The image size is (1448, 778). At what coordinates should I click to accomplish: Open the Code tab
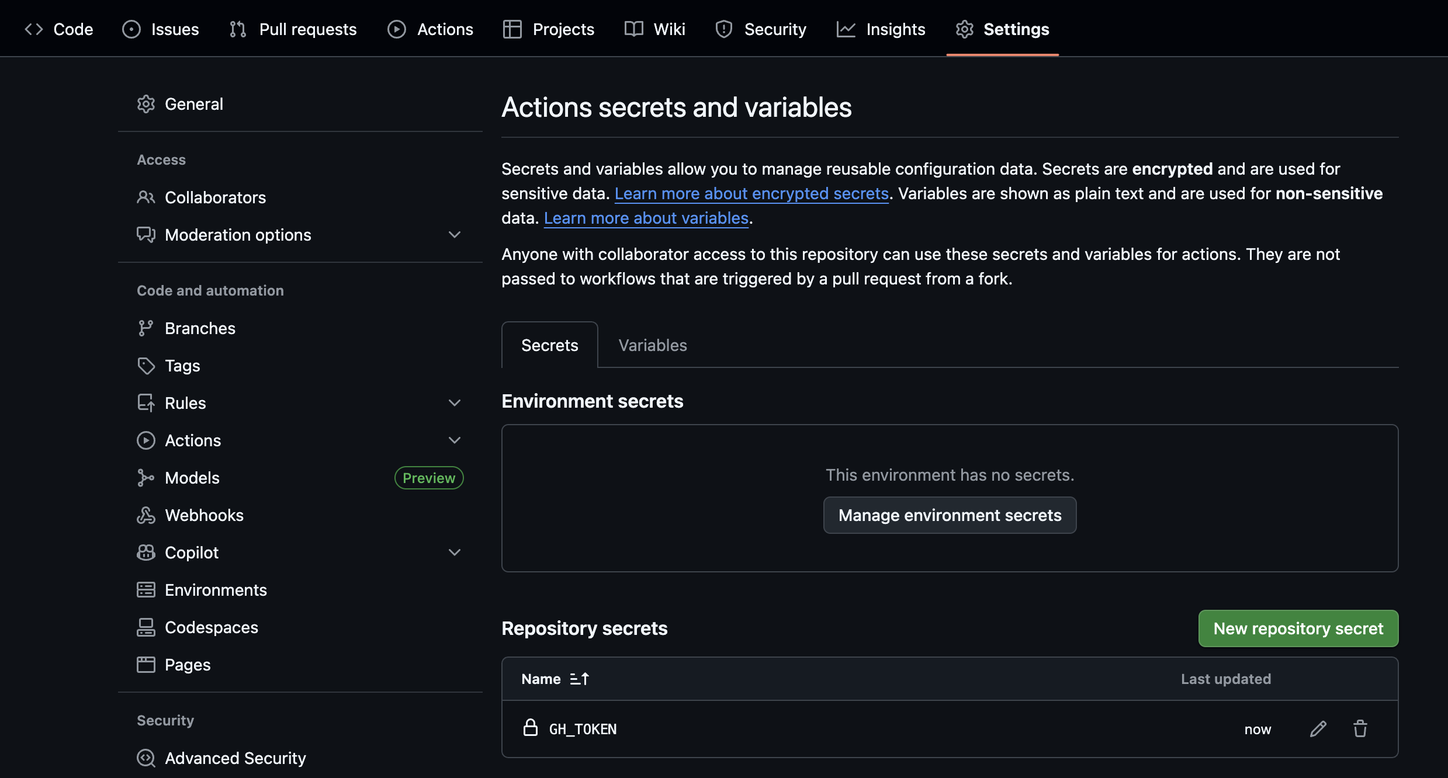tap(58, 29)
